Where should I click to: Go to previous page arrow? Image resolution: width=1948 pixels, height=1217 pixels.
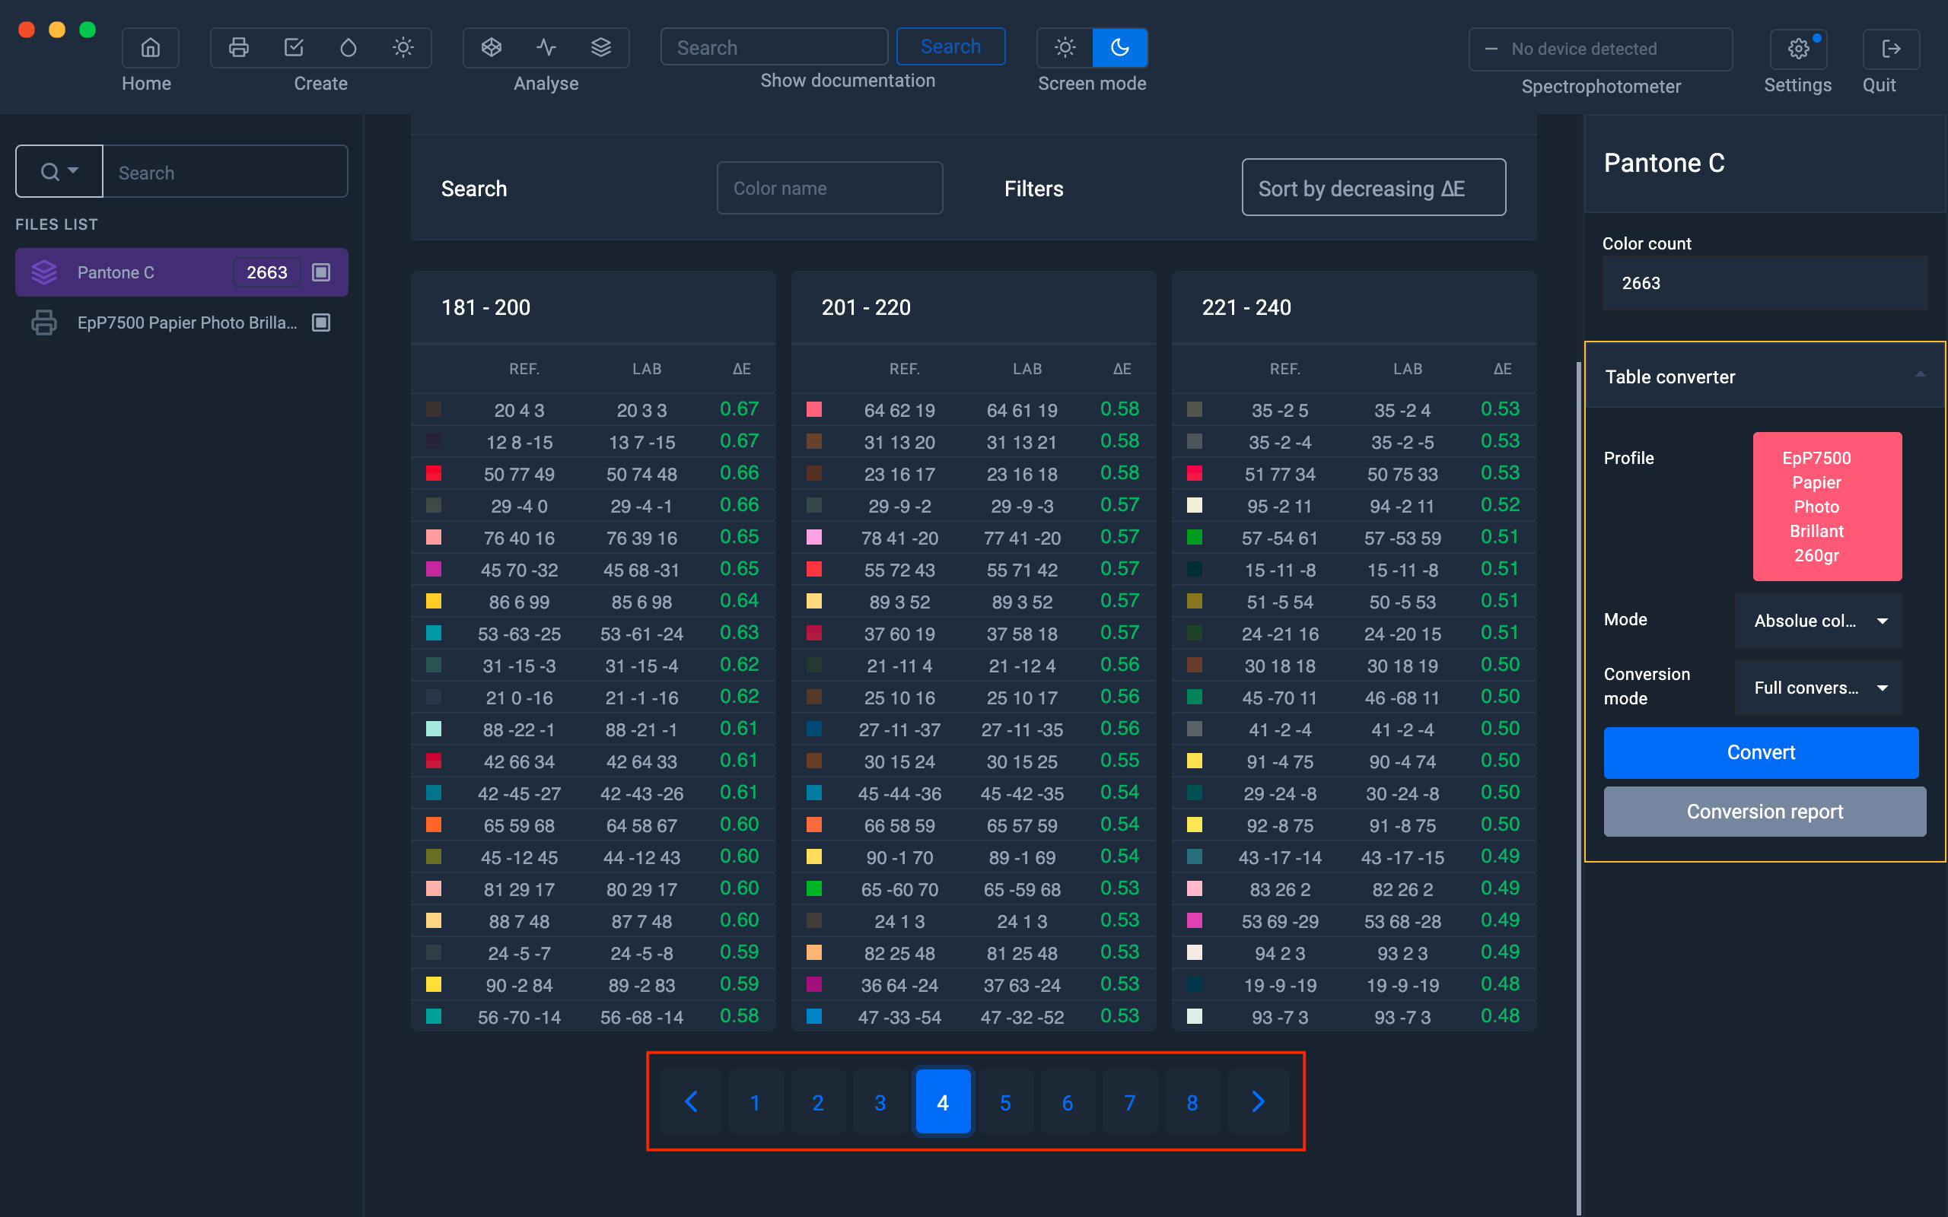(x=691, y=1102)
